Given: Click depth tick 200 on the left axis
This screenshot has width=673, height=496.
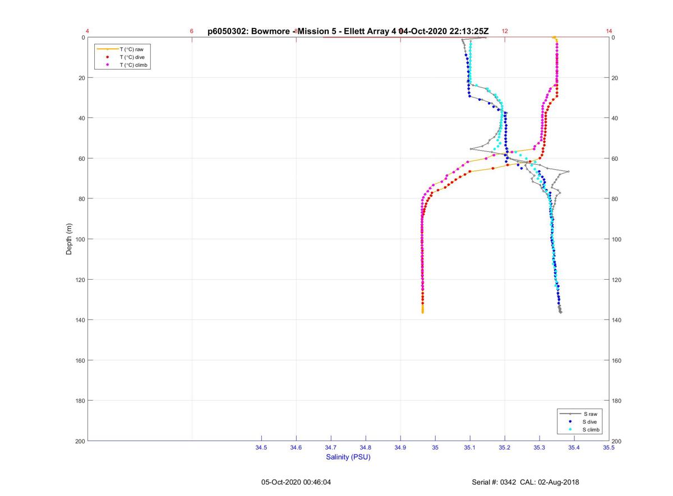Looking at the screenshot, I should 80,441.
